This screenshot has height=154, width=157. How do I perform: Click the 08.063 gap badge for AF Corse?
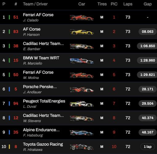pyautogui.click(x=147, y=31)
